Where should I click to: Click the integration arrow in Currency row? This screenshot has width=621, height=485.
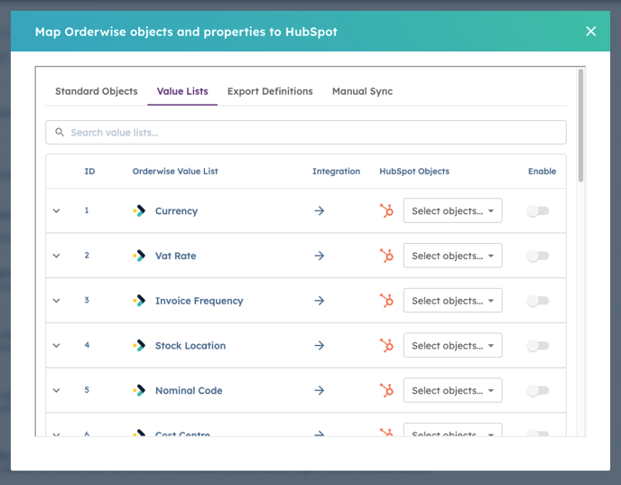click(320, 210)
